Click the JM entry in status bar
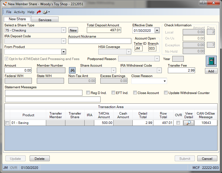This screenshot has height=173, width=222. [x=5, y=168]
